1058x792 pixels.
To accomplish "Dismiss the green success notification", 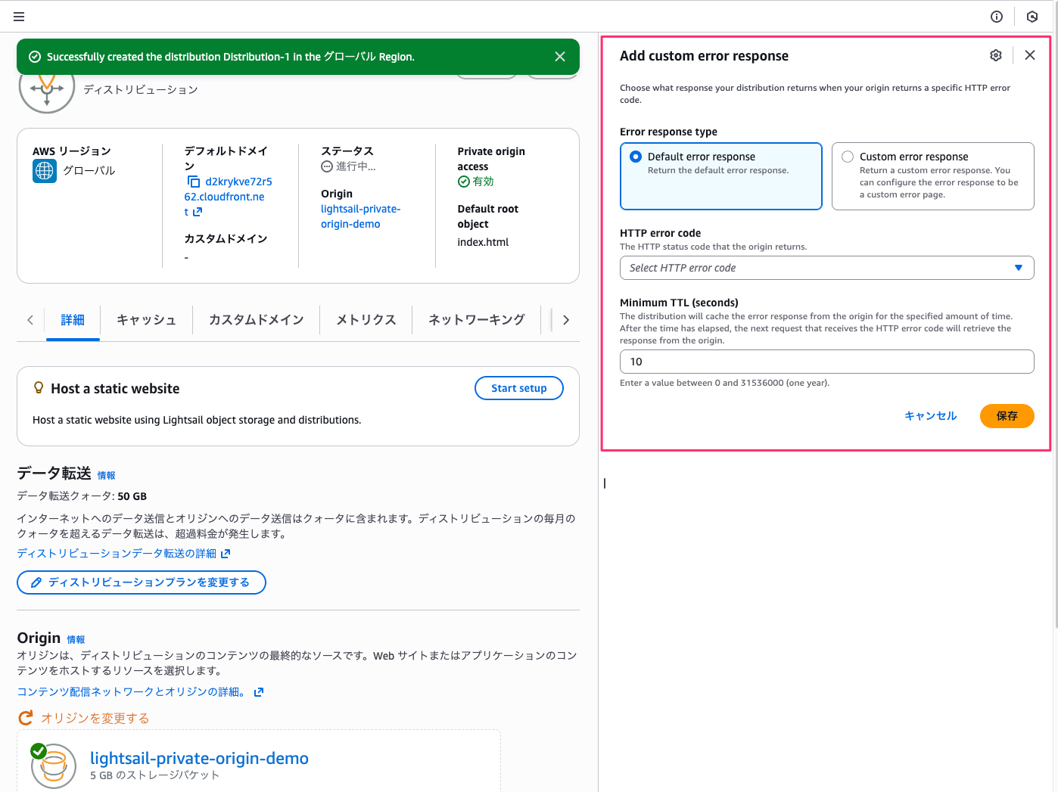I will 560,57.
